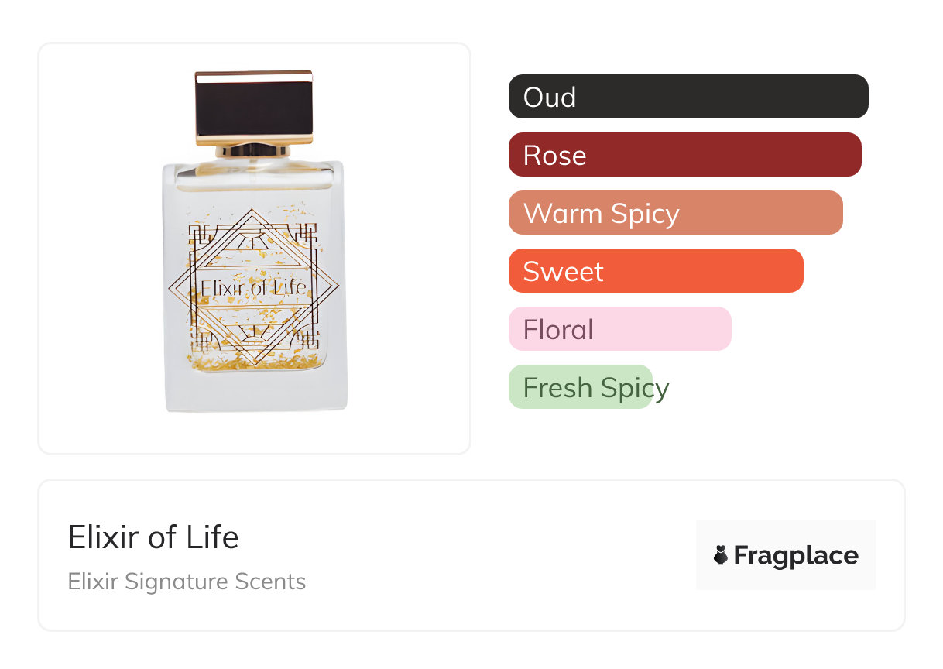Select the Oud accord bar
The image size is (943, 669).
point(688,97)
